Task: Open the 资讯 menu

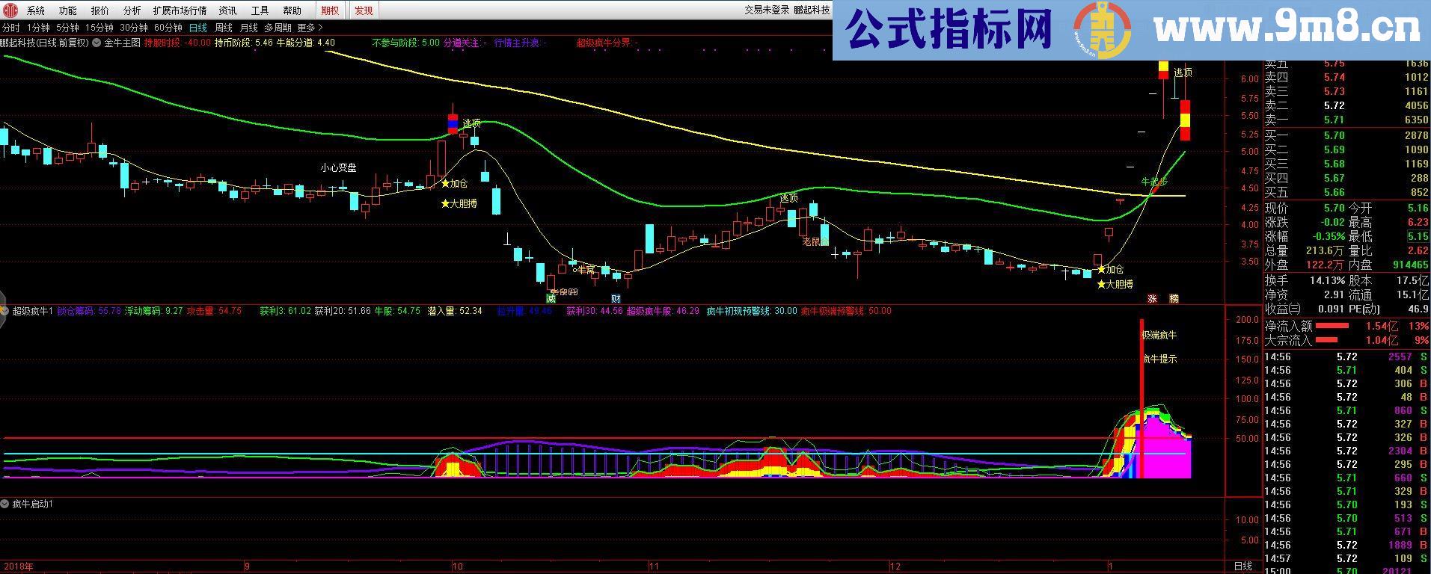Action: [228, 10]
